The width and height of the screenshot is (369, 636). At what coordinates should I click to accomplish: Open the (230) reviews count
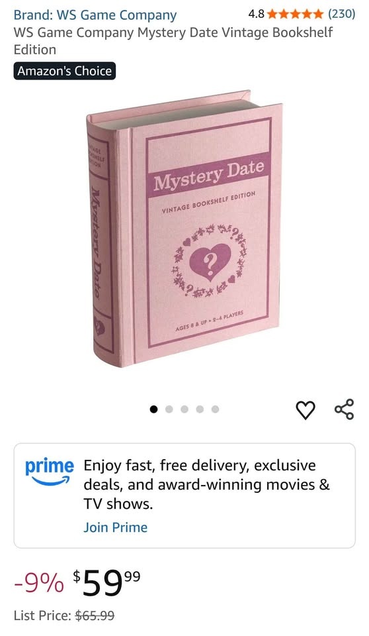point(342,14)
